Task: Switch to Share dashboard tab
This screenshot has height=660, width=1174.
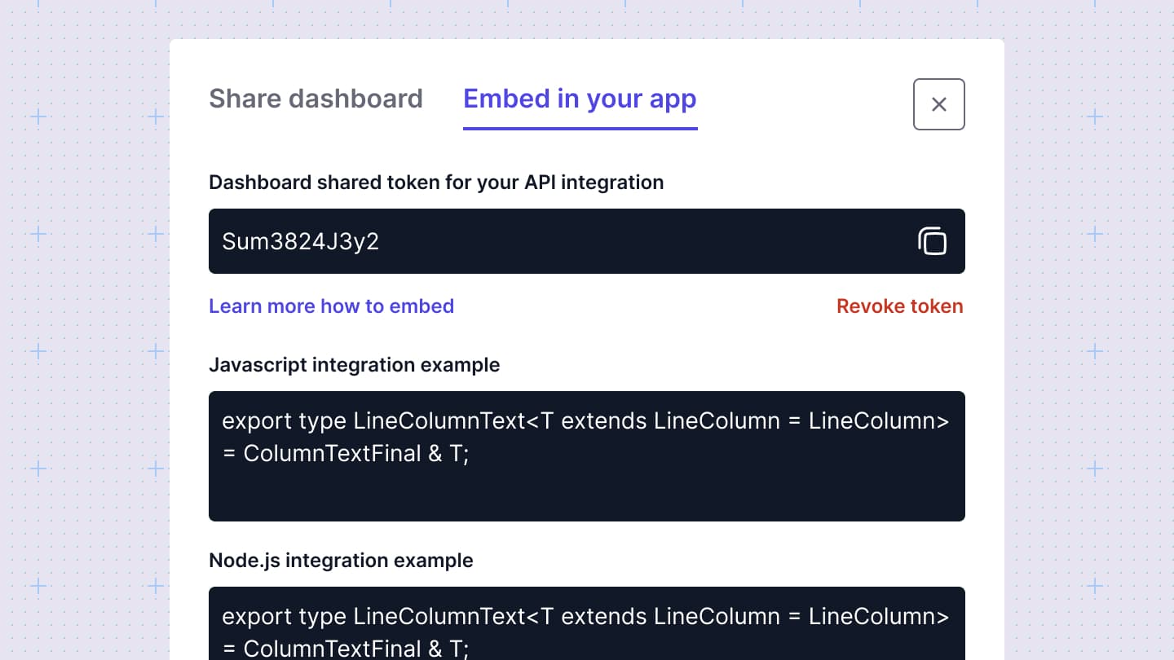Action: coord(316,99)
